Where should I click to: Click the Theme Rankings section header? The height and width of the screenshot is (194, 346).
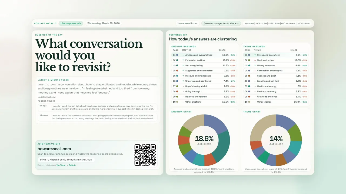click(x=254, y=47)
